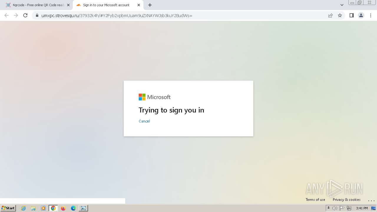Click the 3:41 PM taskbar clock

tap(362, 208)
